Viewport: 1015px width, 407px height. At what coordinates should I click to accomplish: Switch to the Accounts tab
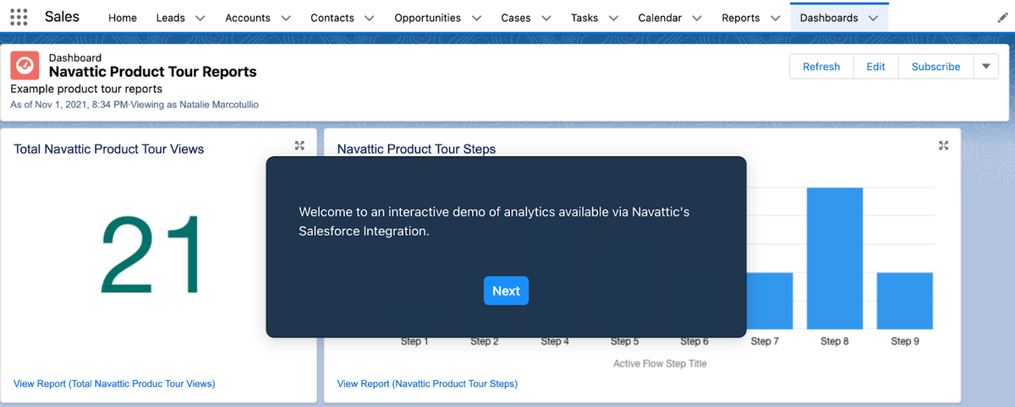tap(248, 18)
